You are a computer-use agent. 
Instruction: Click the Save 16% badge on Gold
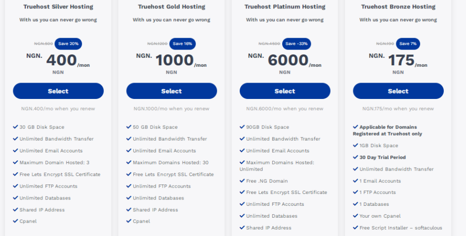pos(182,44)
